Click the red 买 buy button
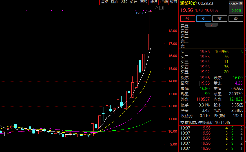The width and height of the screenshot is (246, 152). (188, 19)
